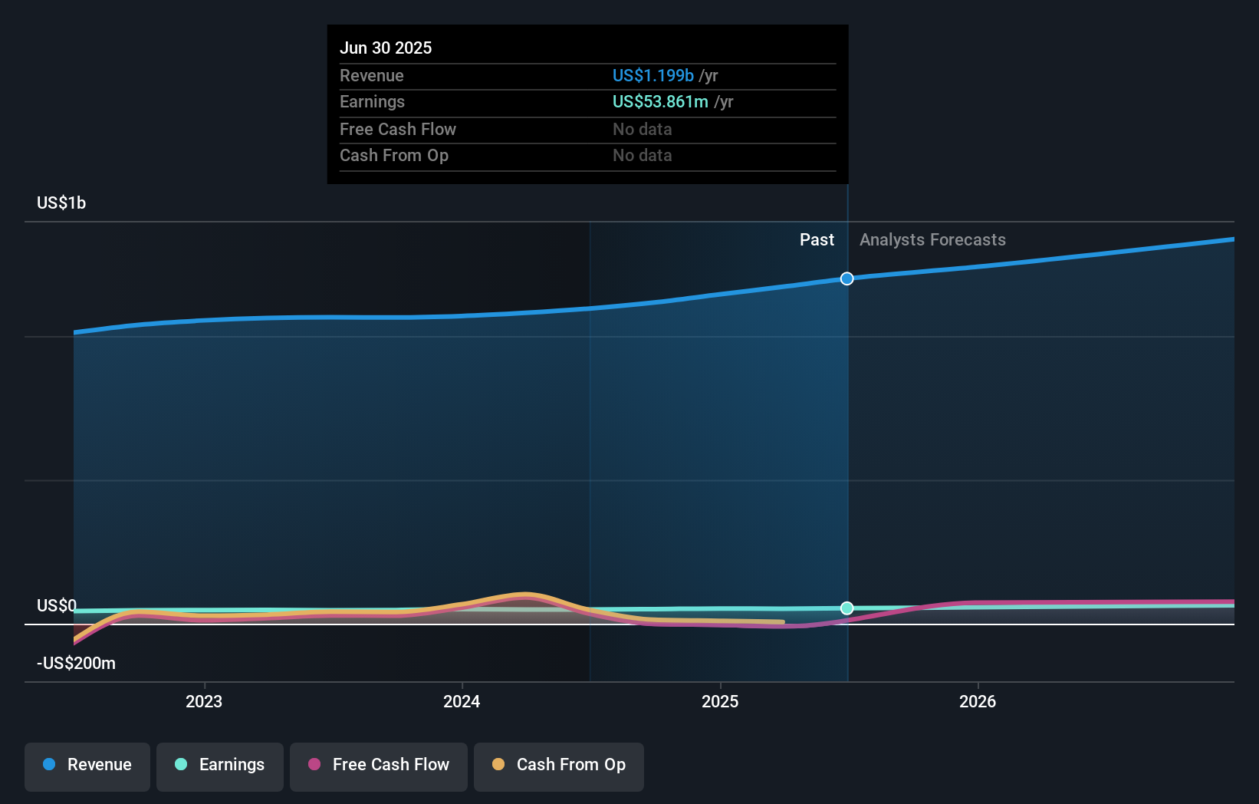Click the Analysts Forecasts label
1259x804 pixels.
click(932, 240)
